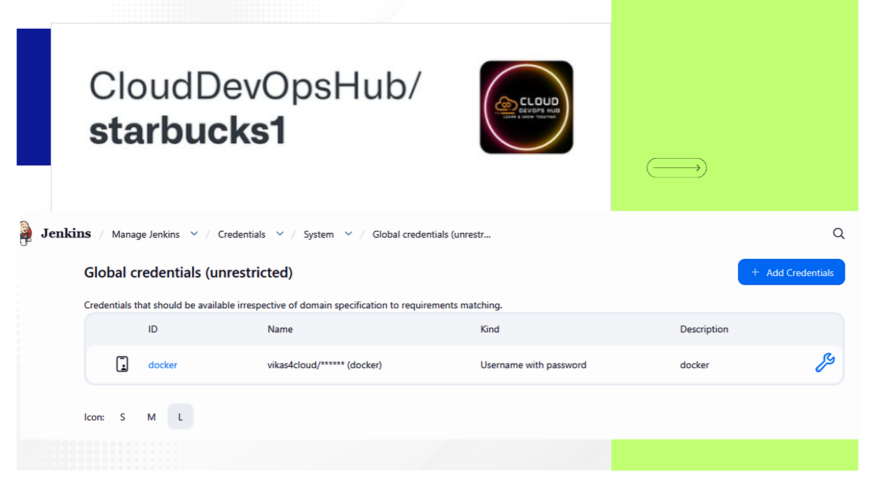Open System breadcrumb link
Screen dimensions: 873x479
click(x=319, y=234)
